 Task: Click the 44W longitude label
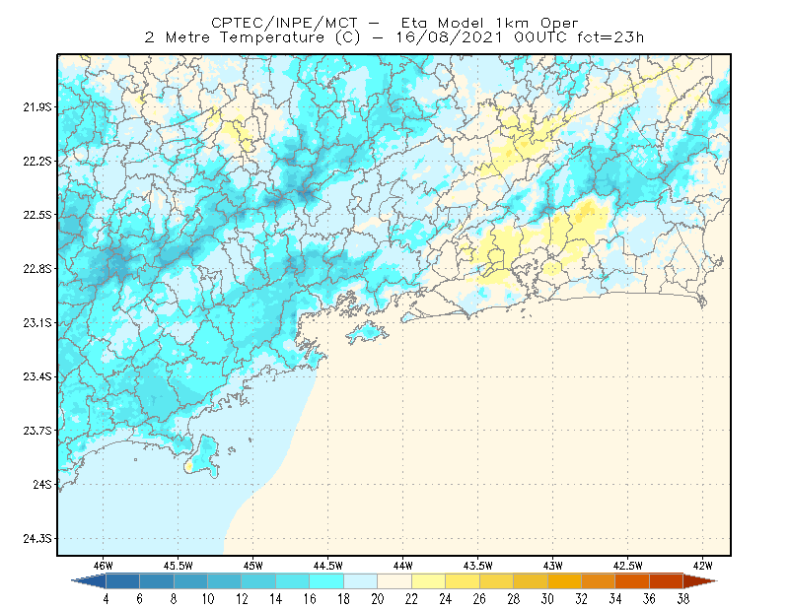pyautogui.click(x=403, y=566)
